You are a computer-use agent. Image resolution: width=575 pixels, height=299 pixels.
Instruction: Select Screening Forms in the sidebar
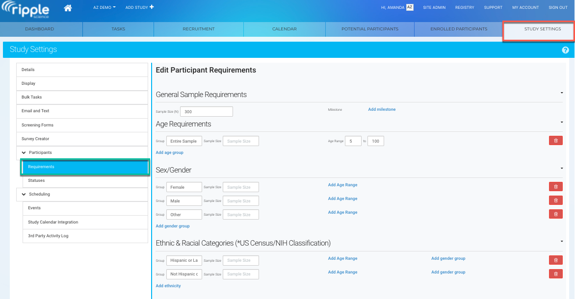tap(37, 125)
